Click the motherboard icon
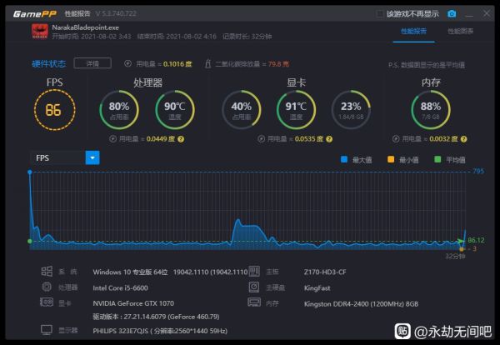Image resolution: width=500 pixels, height=345 pixels. click(x=254, y=272)
